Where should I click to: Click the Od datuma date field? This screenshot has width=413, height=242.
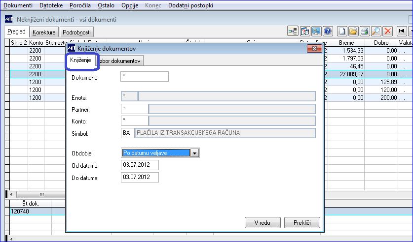pyautogui.click(x=140, y=165)
